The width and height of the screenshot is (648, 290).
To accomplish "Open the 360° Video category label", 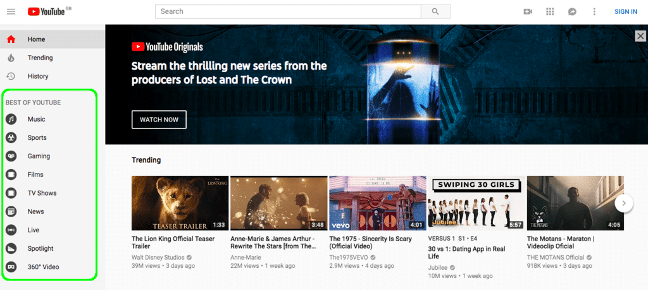I will pos(44,267).
